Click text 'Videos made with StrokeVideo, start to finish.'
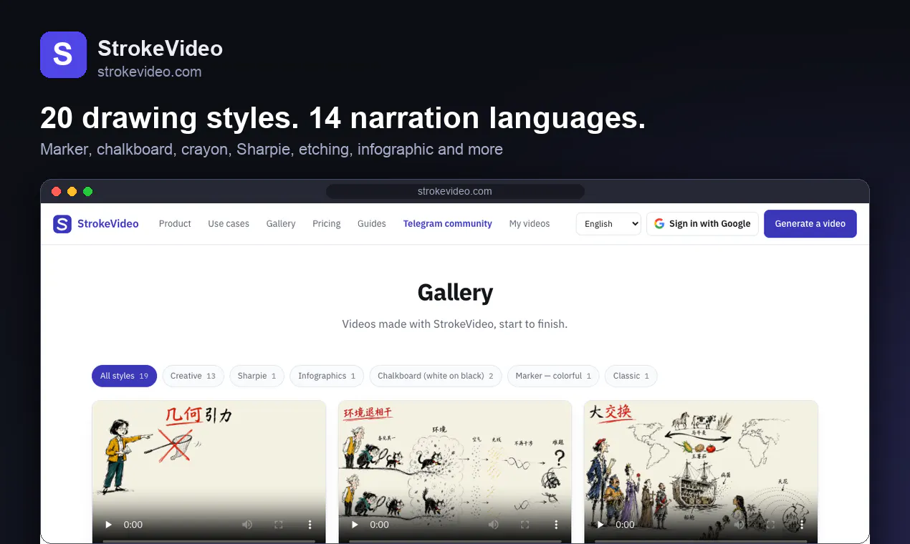 (455, 324)
